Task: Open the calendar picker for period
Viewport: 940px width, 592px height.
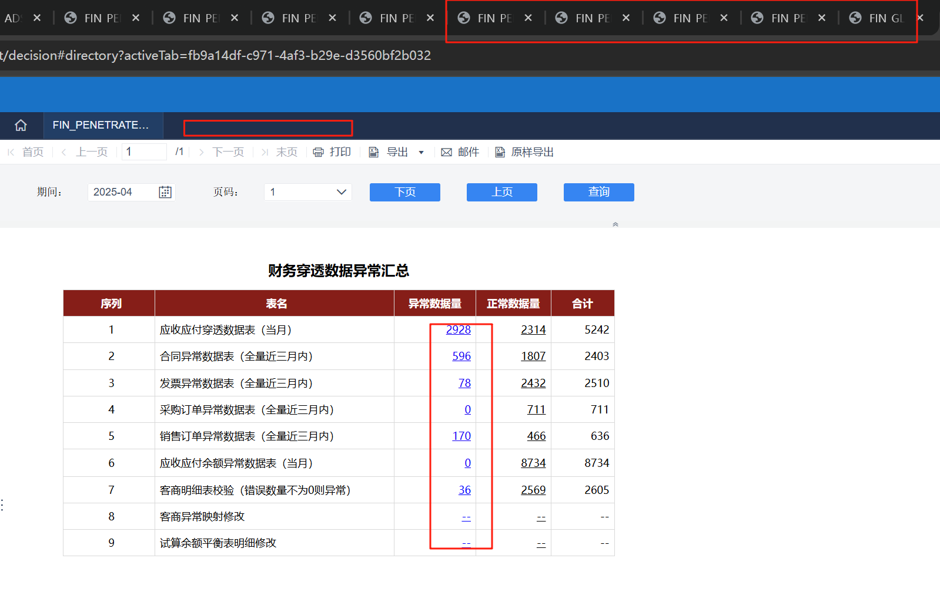Action: tap(165, 192)
